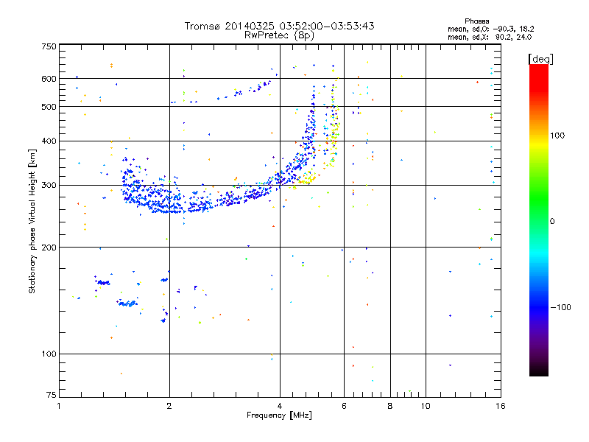Viewport: 589px width, 442px height.
Task: Click the x-axis tick label '16'
Action: coord(501,406)
